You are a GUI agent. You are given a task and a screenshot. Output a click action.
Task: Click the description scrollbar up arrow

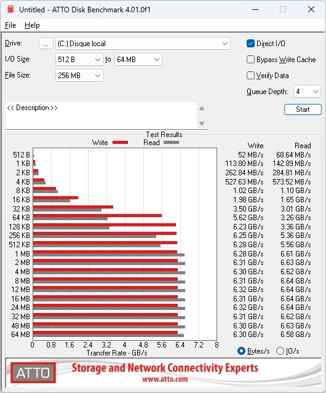(202, 108)
